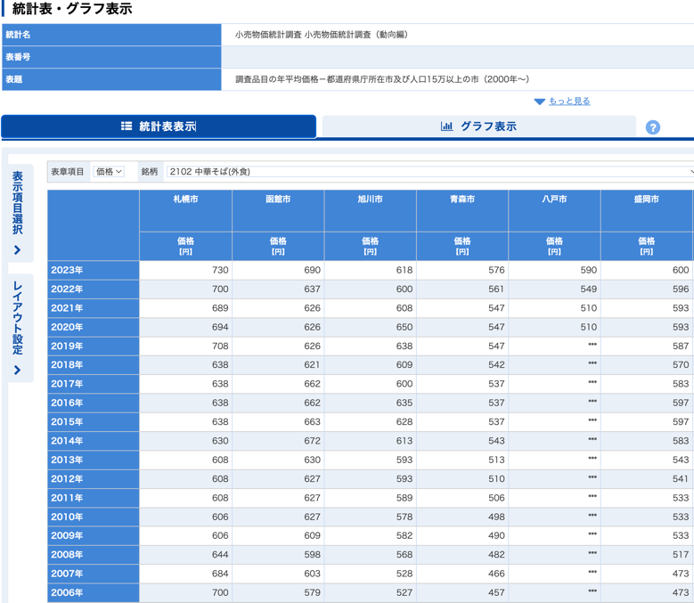Screen dimensions: 694x603
Task: Select the 2012年 row header
Action: (93, 479)
